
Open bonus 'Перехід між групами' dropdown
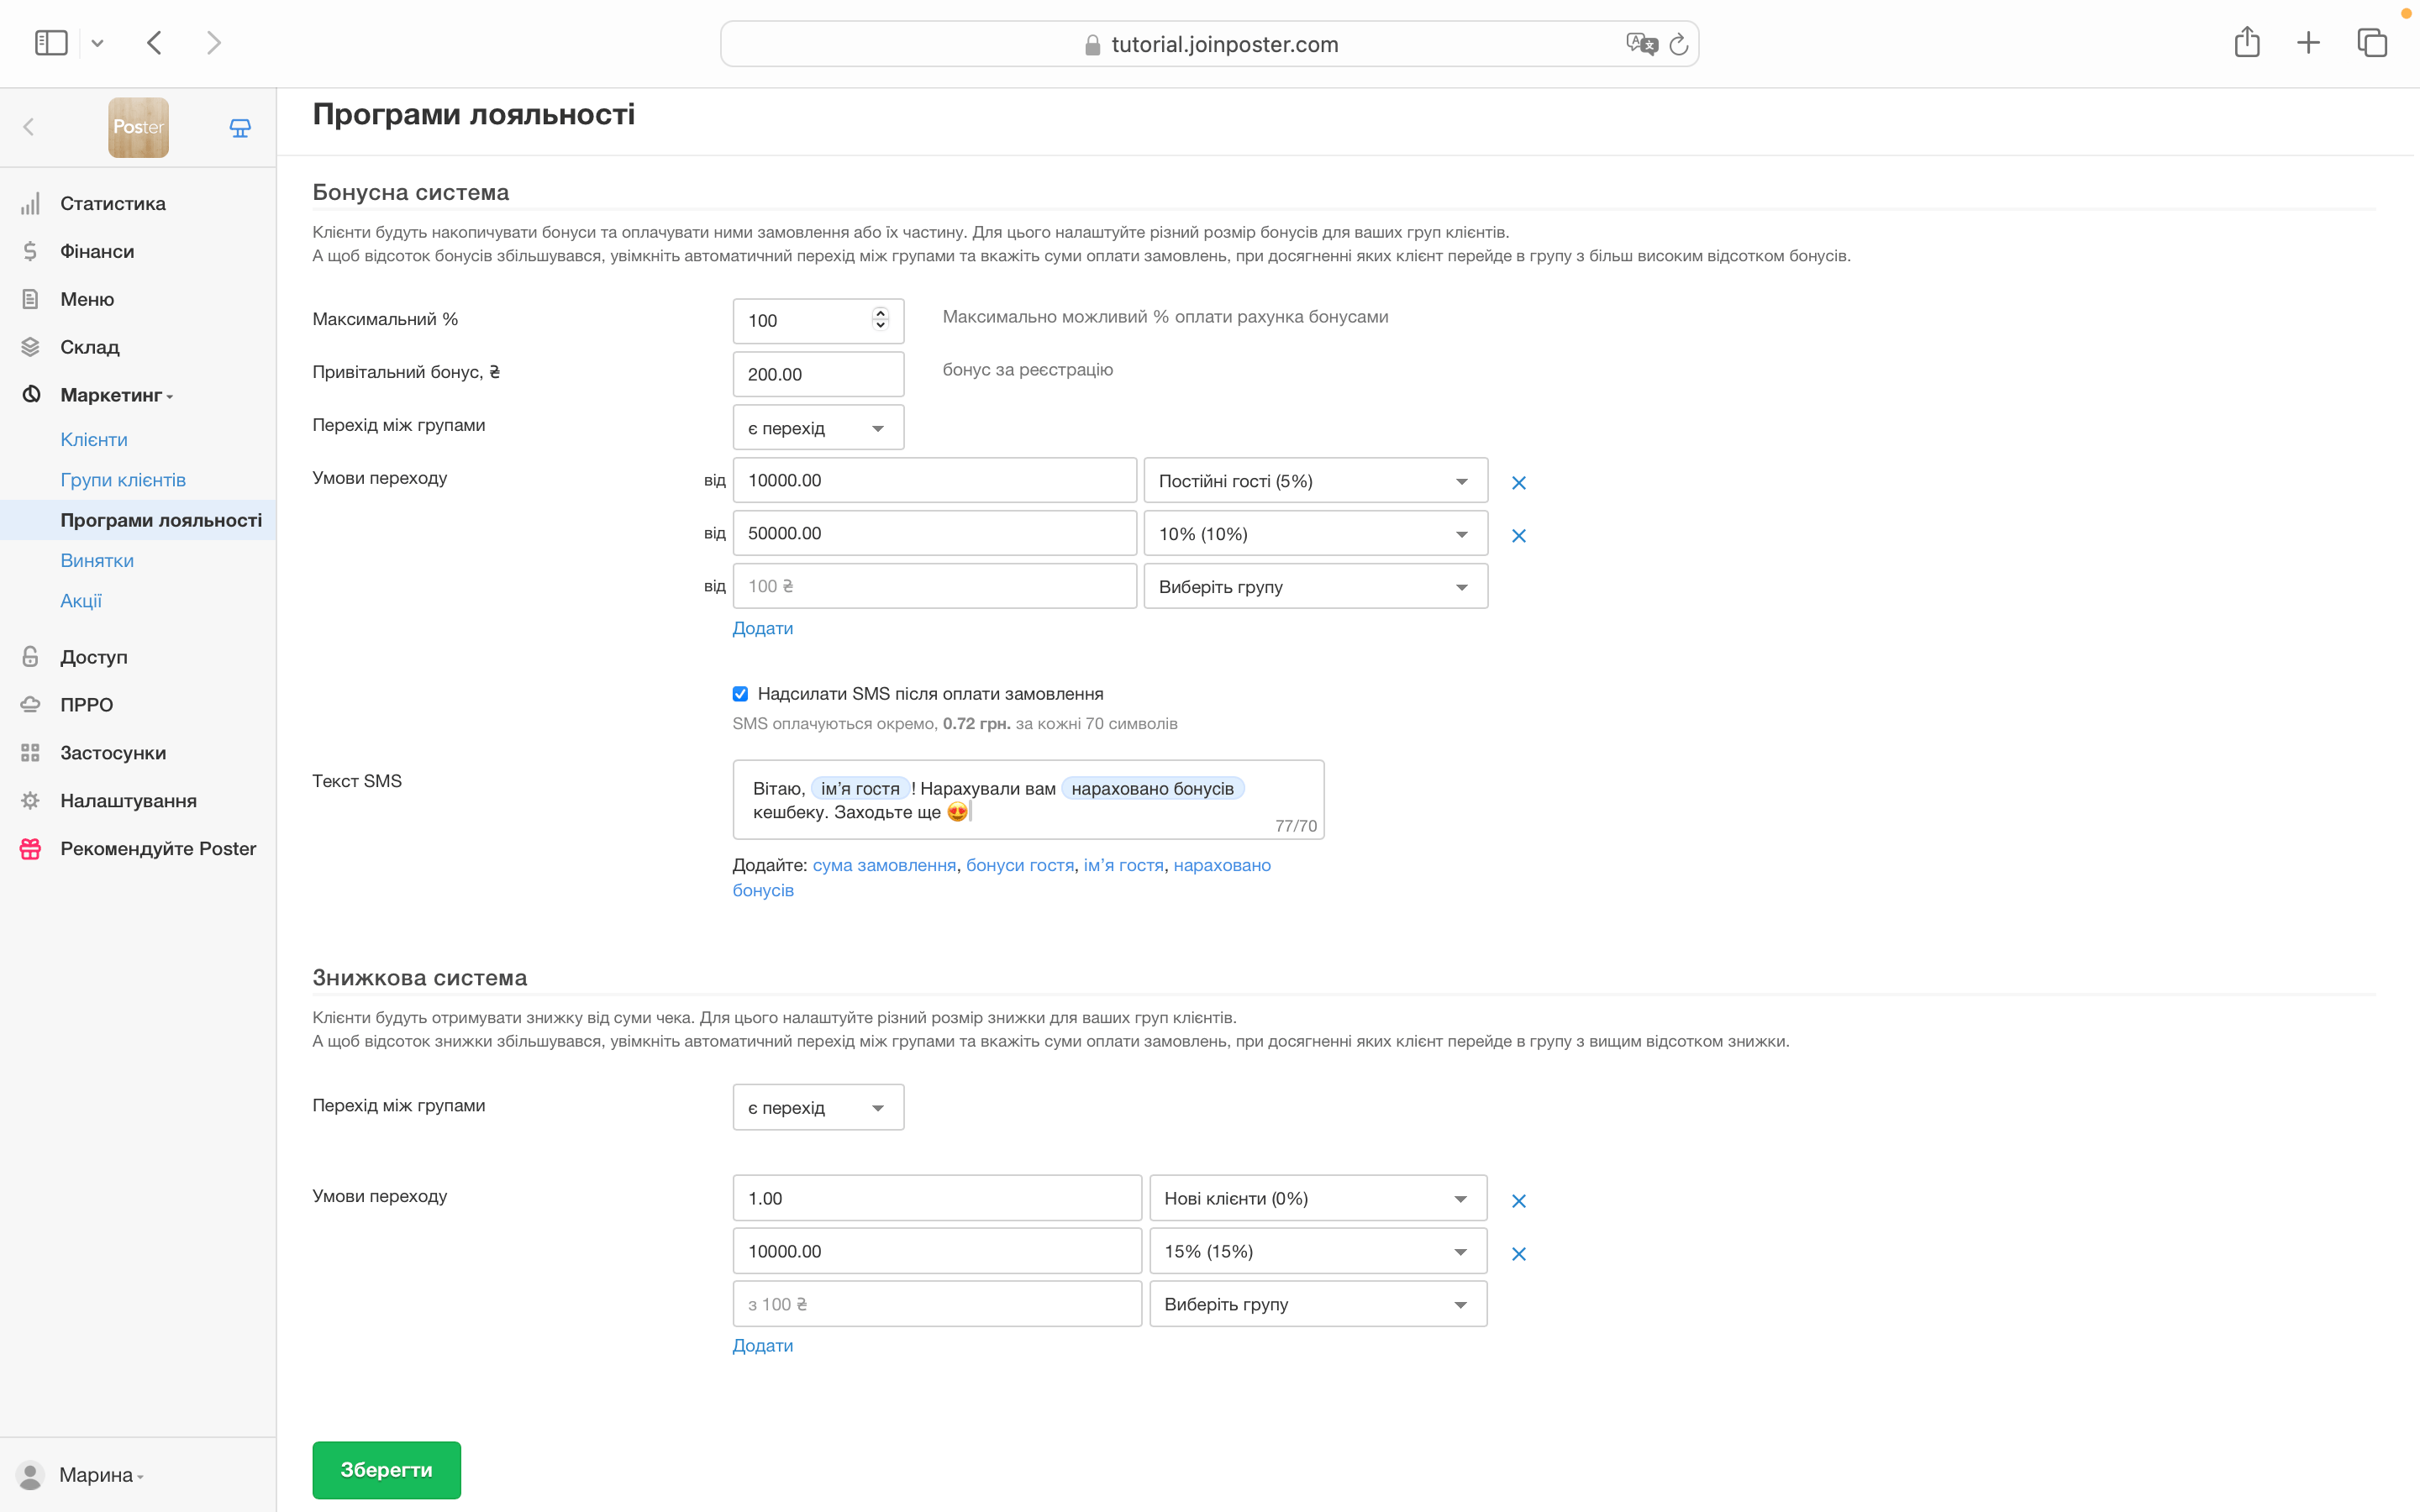[x=817, y=428]
